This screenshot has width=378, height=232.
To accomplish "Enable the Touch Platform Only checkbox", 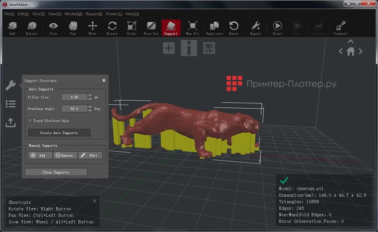I will pos(30,120).
